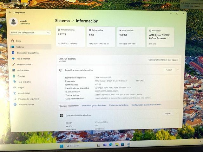
Task: Focus the 'Buscar una configuración' search field
Action: click(30, 33)
